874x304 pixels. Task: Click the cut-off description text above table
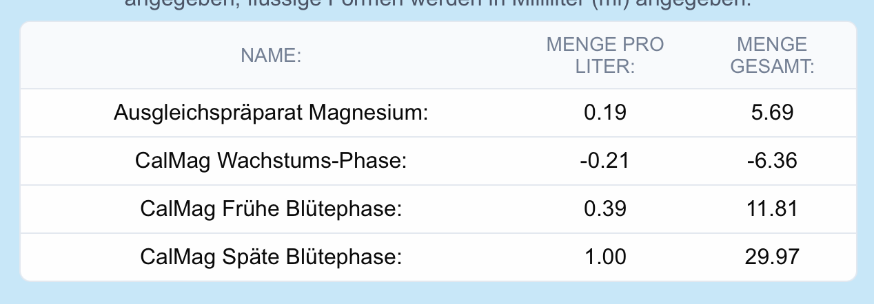(x=437, y=6)
